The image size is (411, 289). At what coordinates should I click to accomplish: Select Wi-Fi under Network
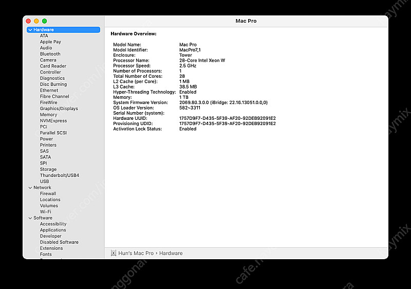click(x=46, y=212)
